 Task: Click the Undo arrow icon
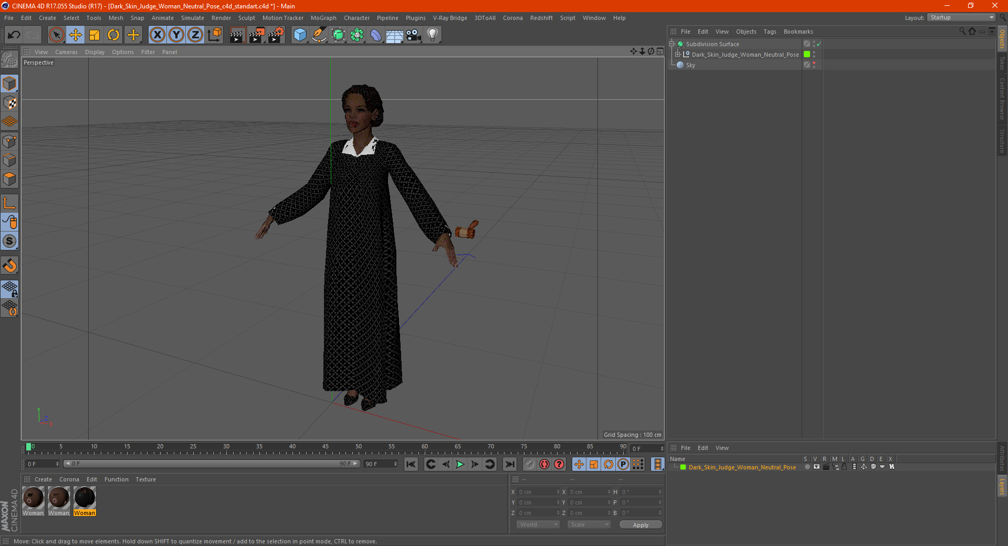[x=14, y=35]
